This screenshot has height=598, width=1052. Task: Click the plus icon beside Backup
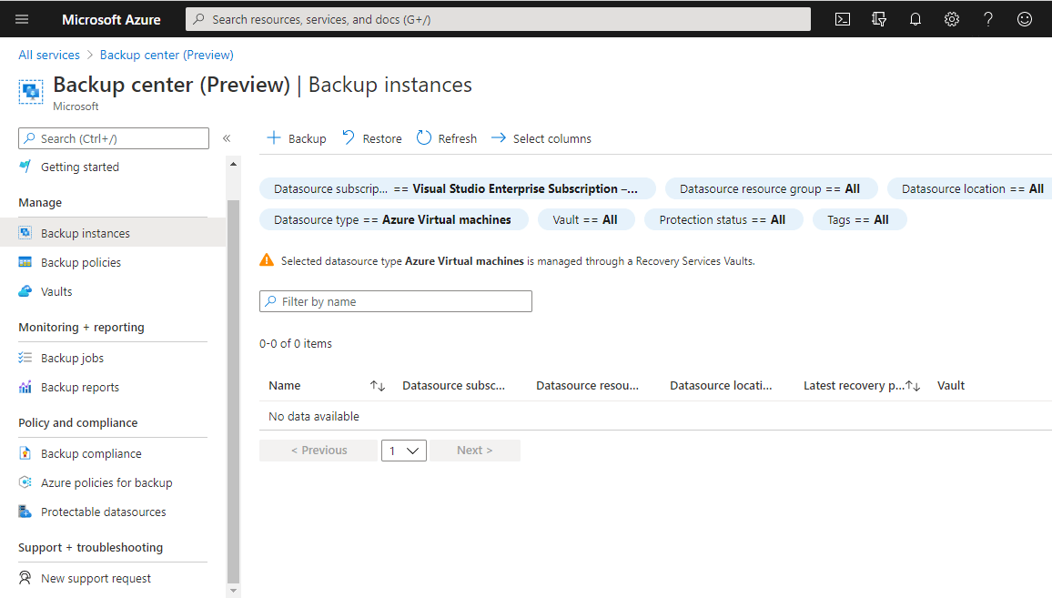[274, 138]
